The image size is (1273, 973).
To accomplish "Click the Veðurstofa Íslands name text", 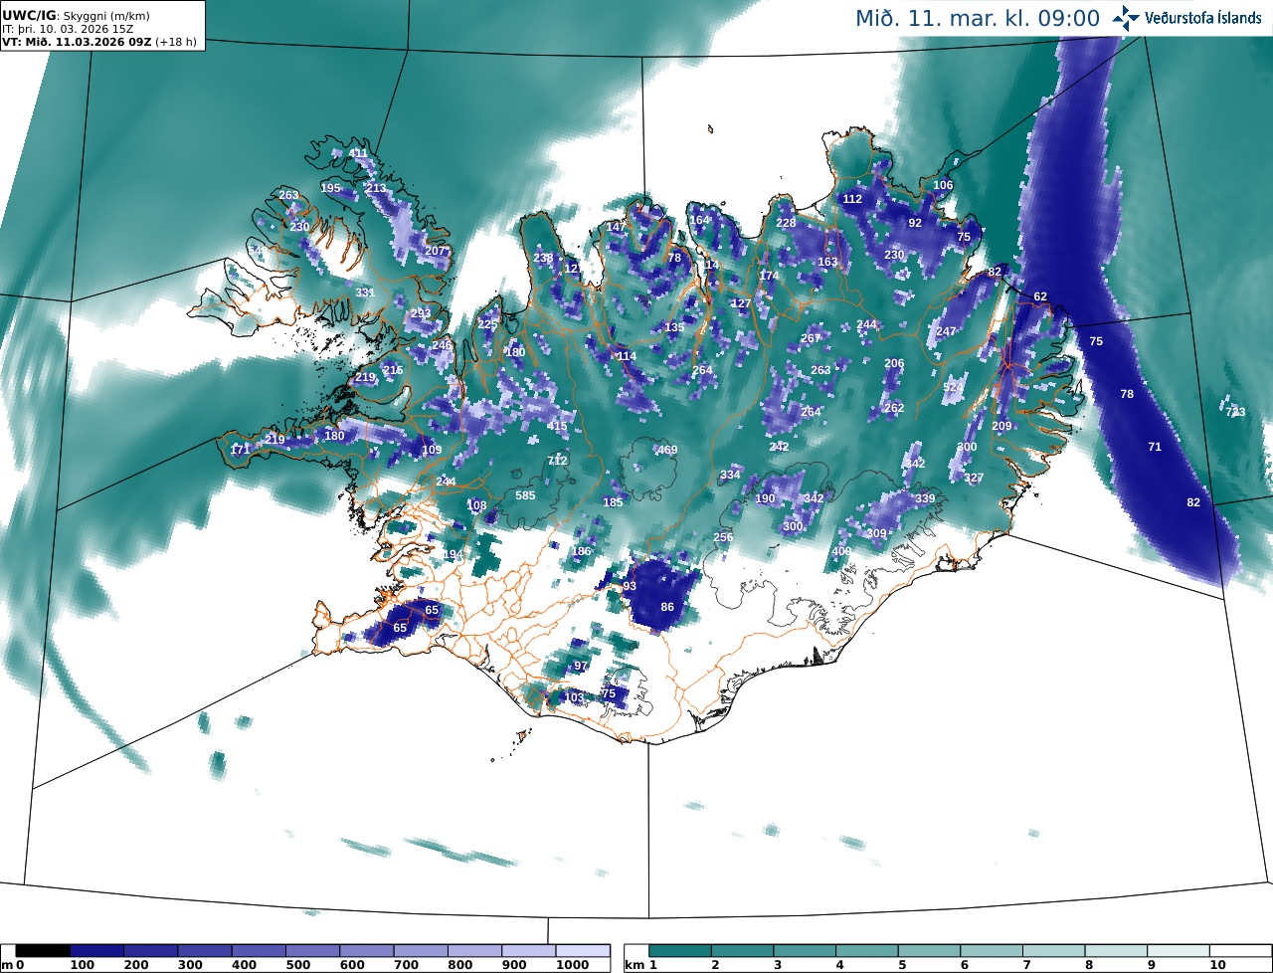I will point(1203,18).
